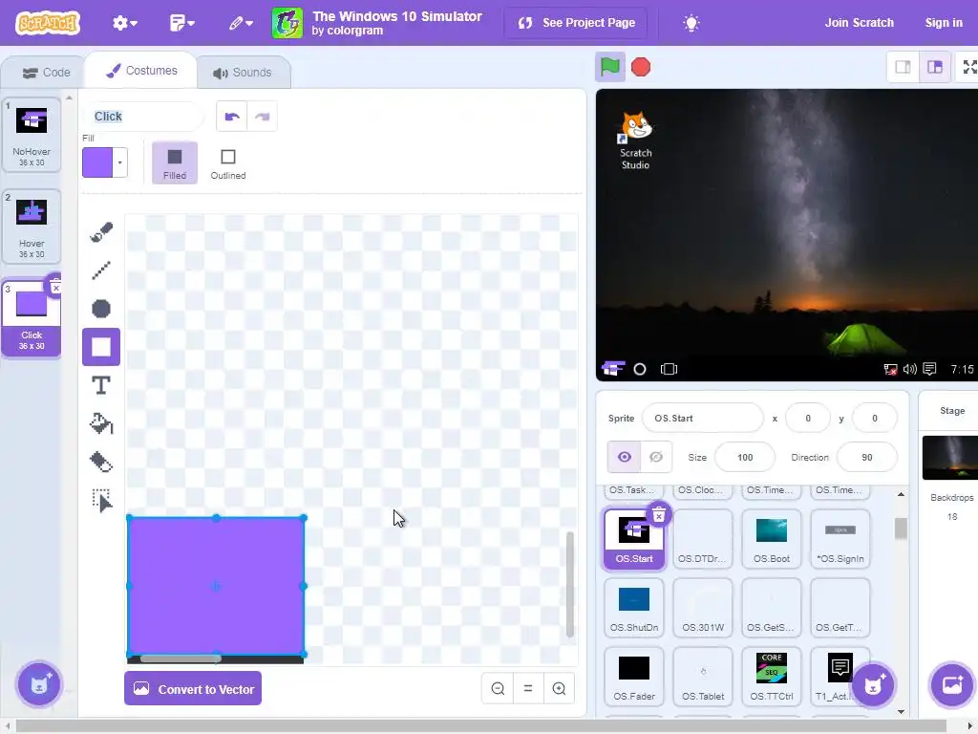Open the Choose a Sprite cat button
978x734 pixels.
[x=873, y=684]
